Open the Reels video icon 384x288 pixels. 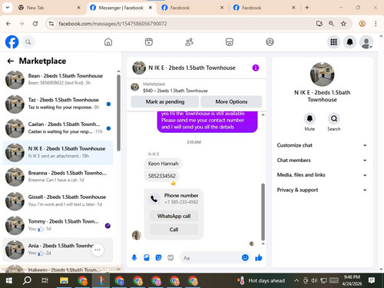tap(149, 42)
